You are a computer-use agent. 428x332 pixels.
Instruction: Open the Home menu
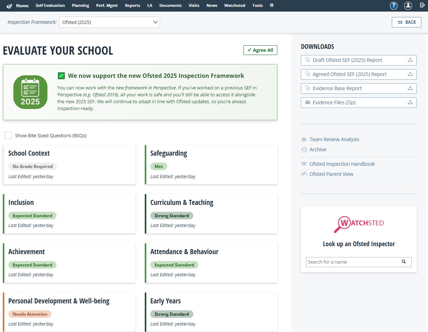click(22, 5)
